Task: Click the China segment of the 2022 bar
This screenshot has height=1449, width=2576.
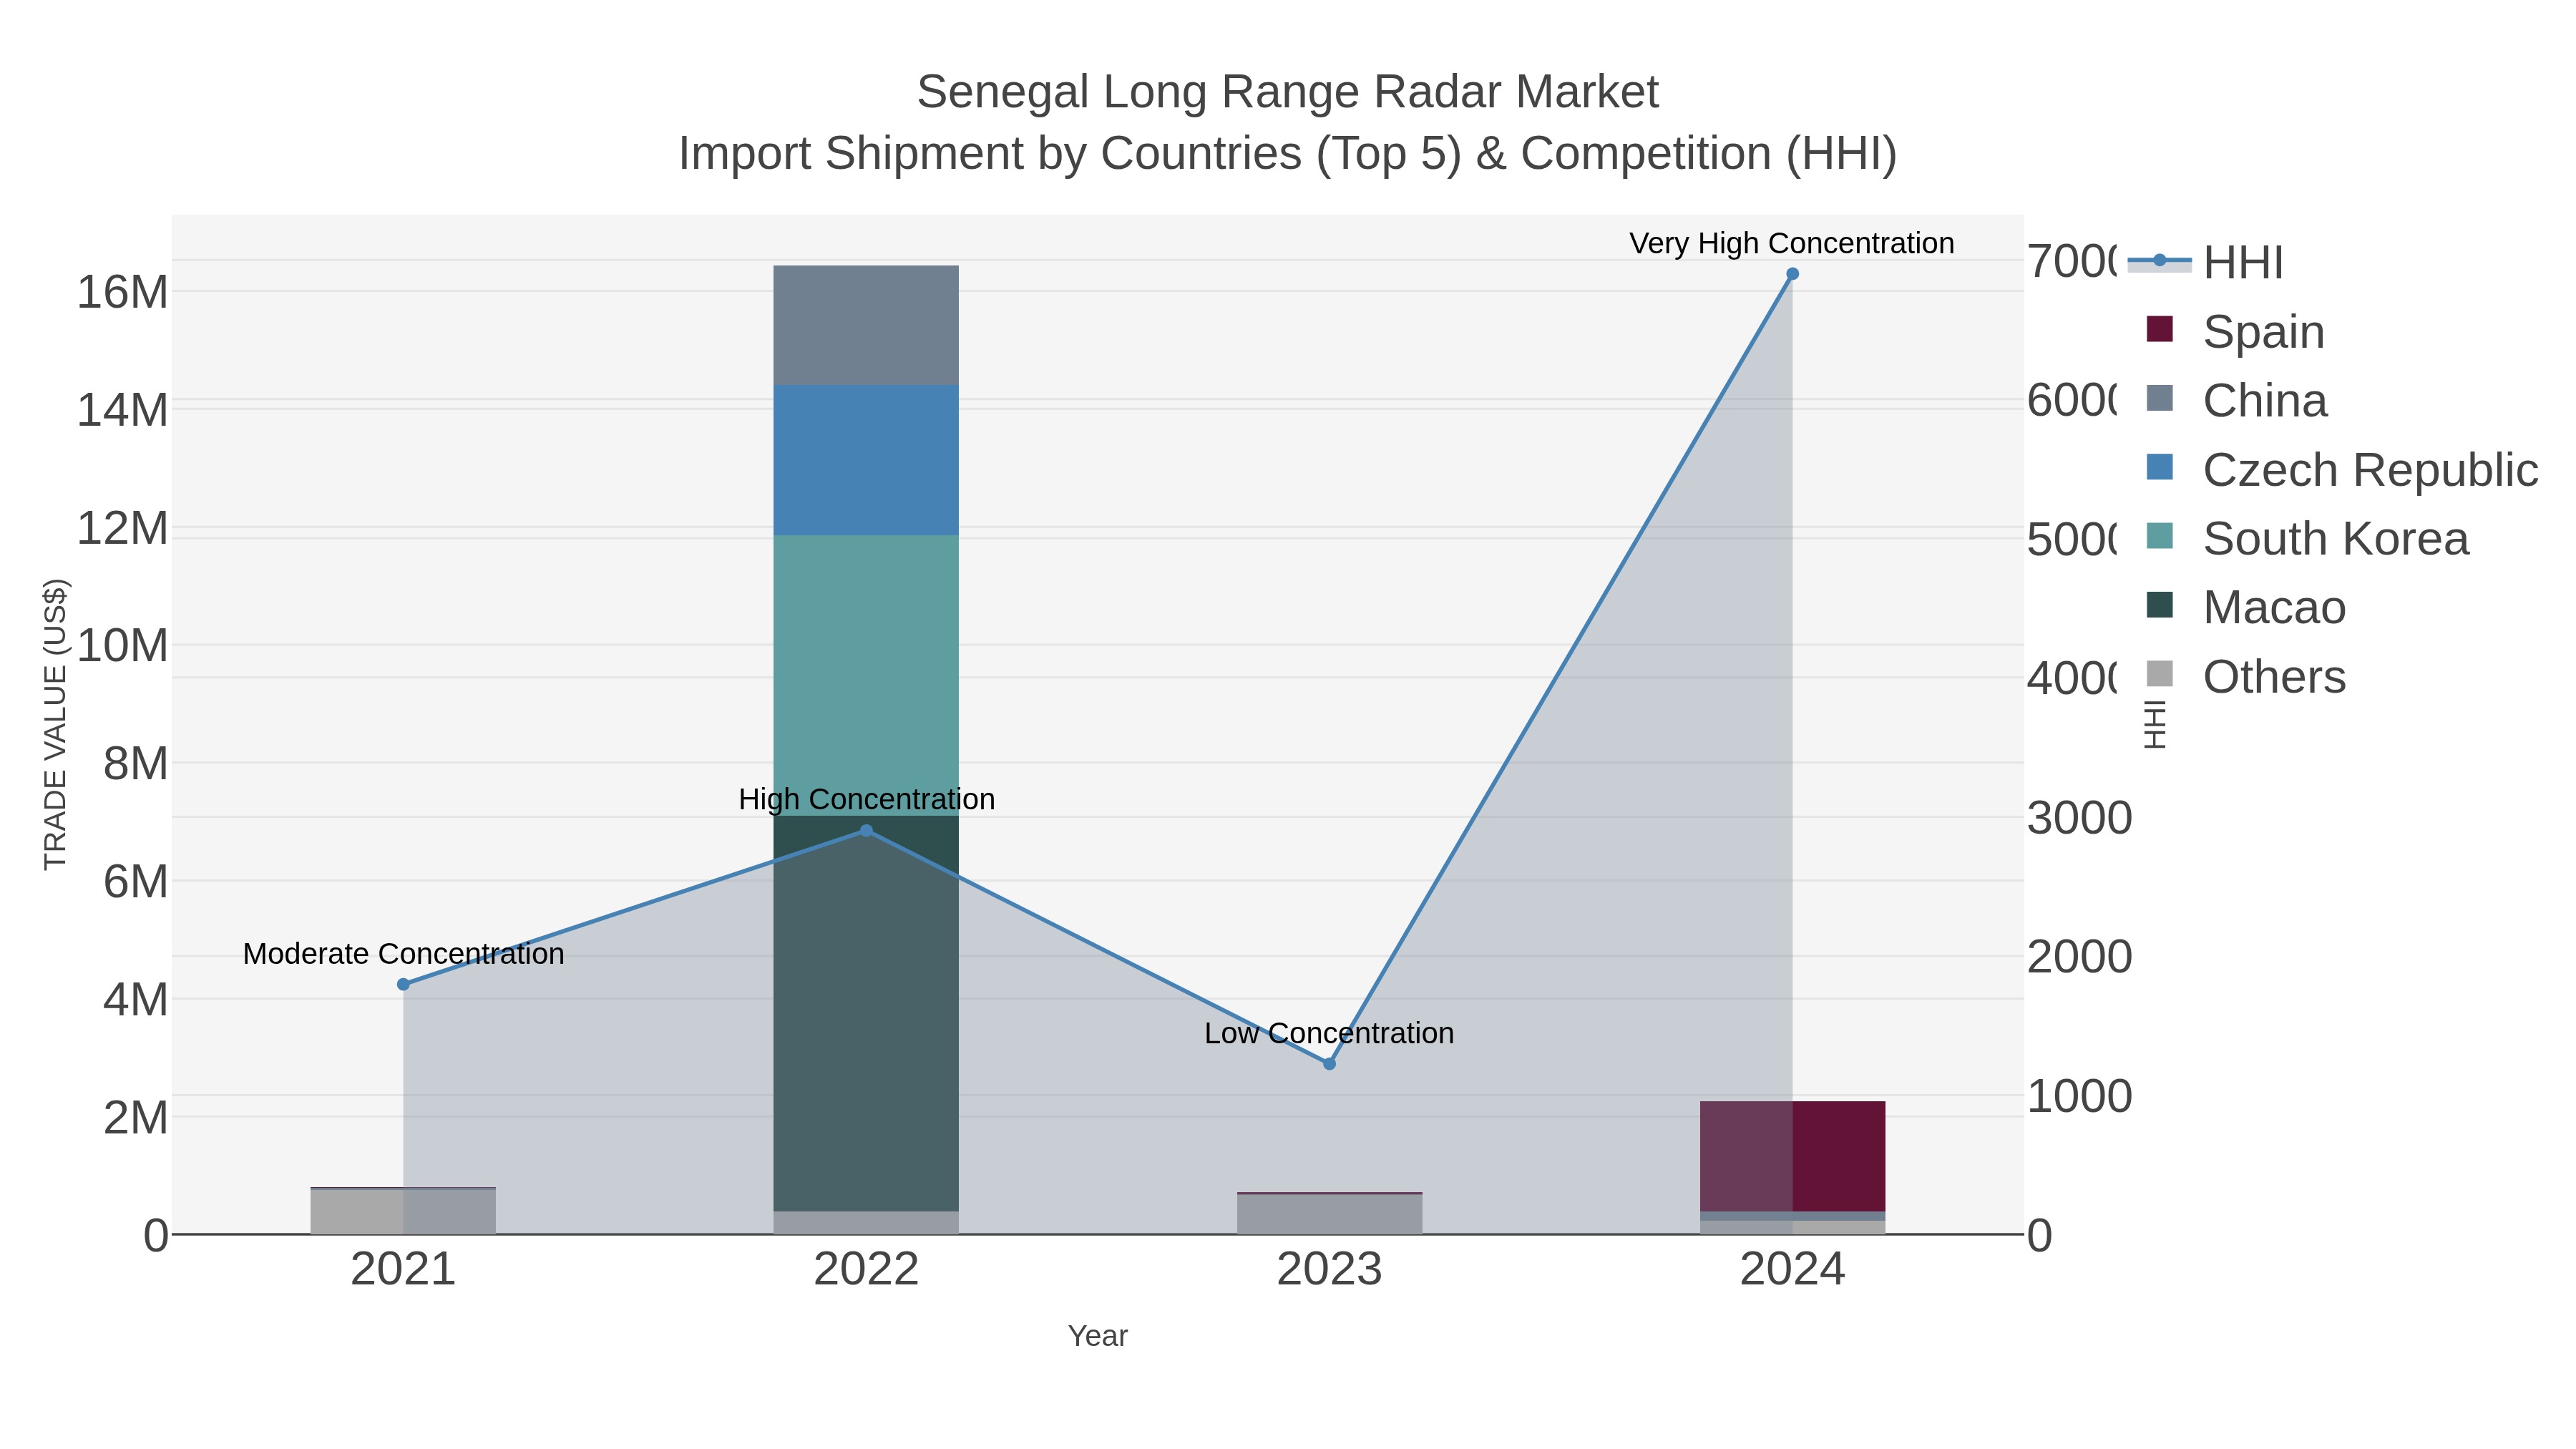Action: point(866,326)
